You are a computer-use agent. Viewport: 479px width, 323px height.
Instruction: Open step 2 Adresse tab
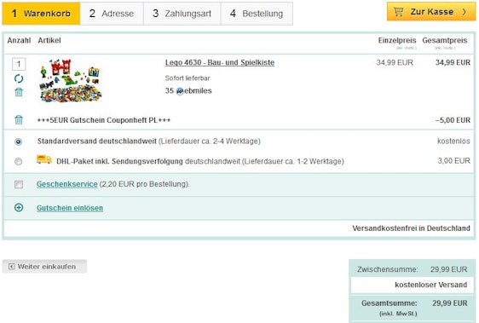[x=112, y=14]
